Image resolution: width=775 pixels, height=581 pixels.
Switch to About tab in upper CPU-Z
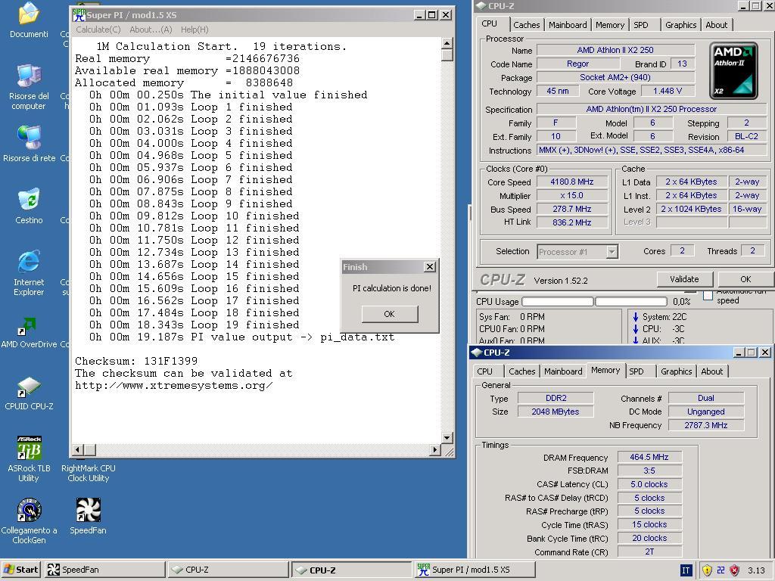(716, 25)
